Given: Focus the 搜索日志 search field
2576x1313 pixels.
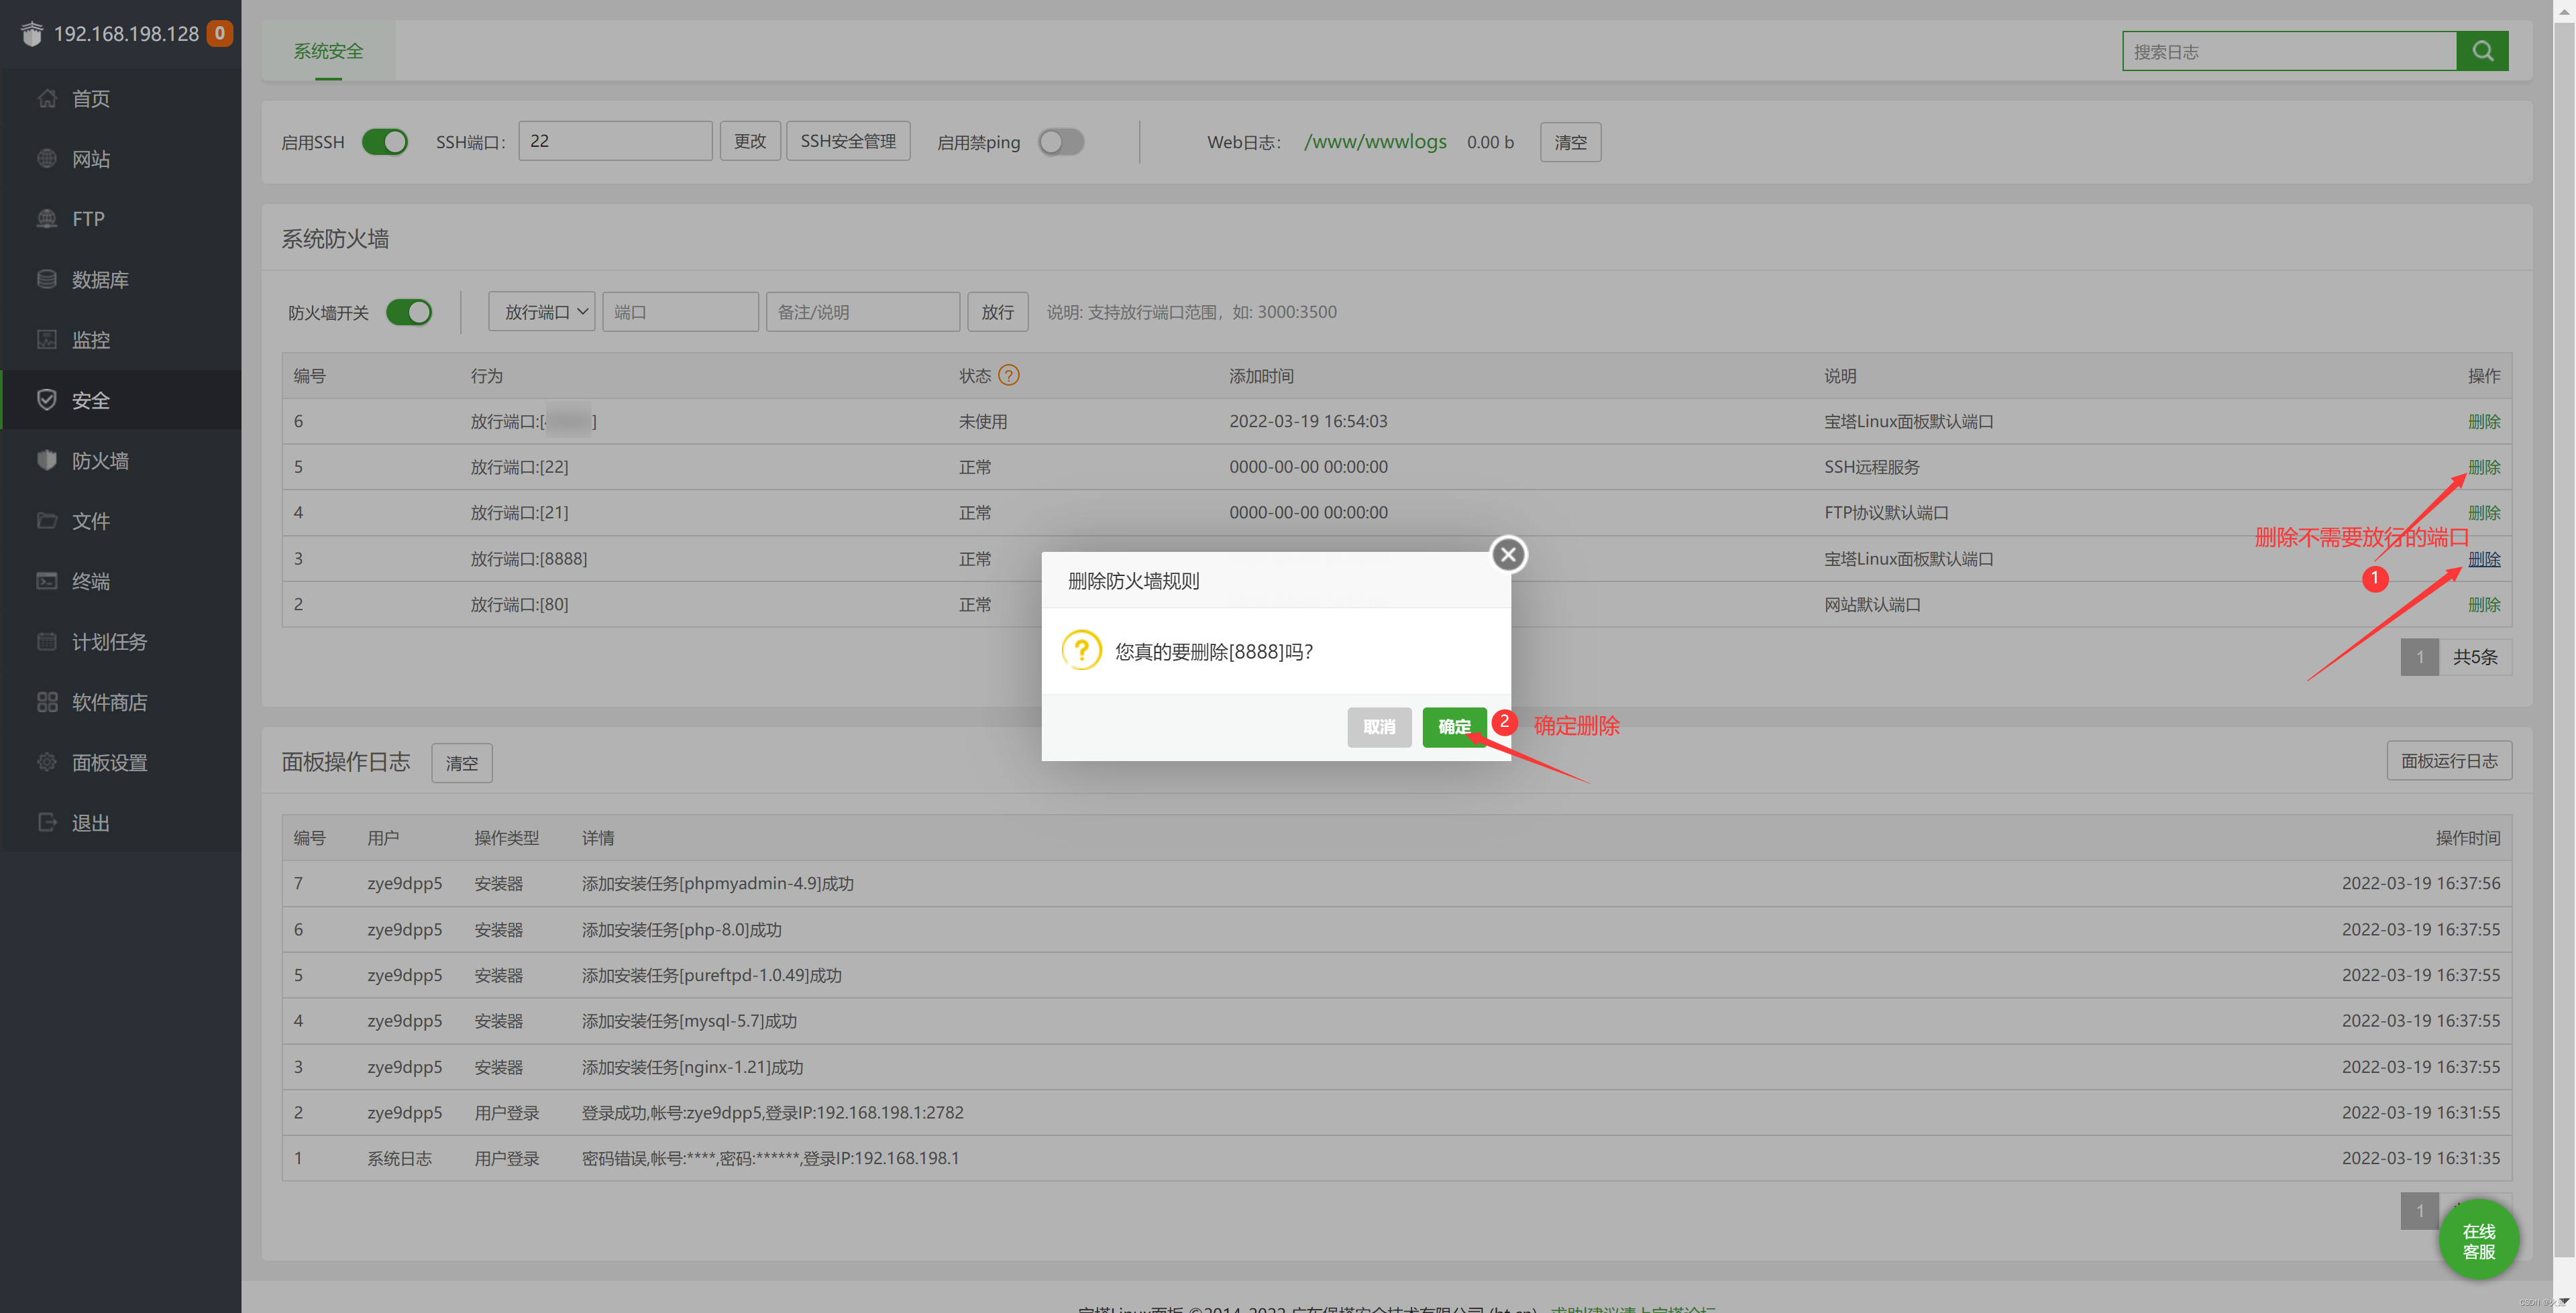Looking at the screenshot, I should pos(2289,51).
